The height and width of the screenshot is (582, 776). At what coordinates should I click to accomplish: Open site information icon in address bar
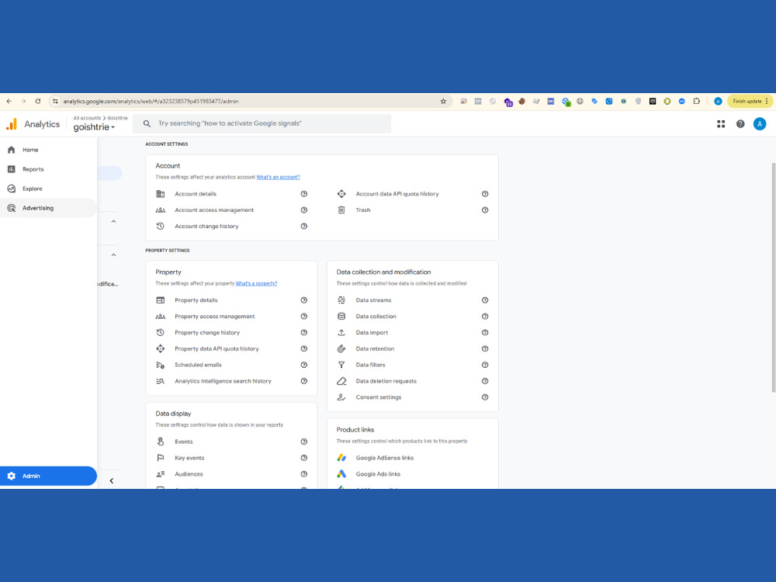click(55, 101)
